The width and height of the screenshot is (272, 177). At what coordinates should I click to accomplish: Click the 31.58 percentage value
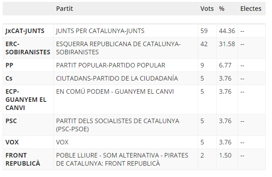227,44
